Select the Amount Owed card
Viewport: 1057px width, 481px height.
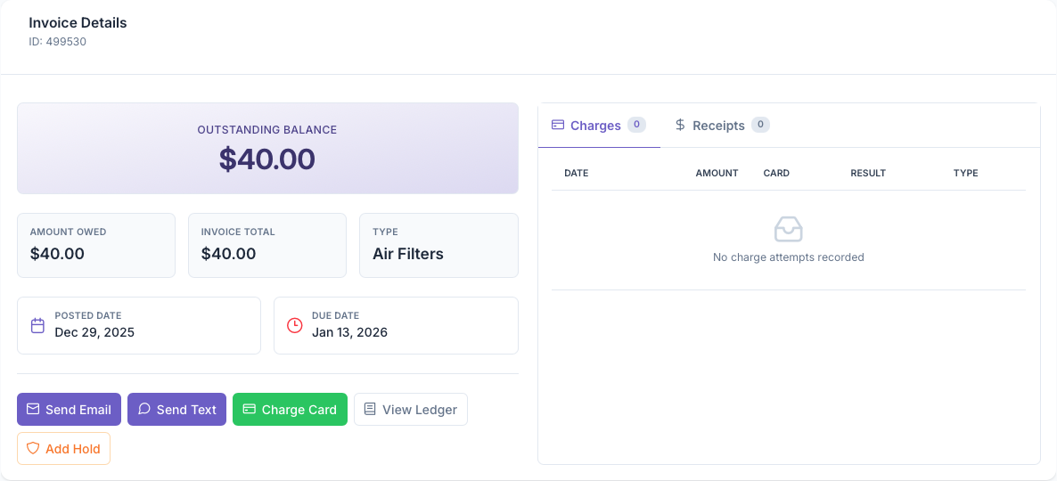tap(96, 245)
